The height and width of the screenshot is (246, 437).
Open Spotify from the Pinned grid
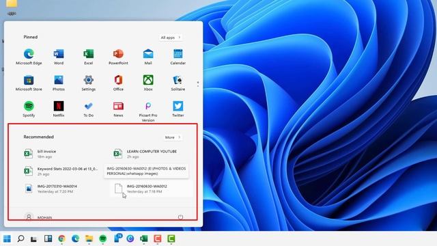pos(29,109)
